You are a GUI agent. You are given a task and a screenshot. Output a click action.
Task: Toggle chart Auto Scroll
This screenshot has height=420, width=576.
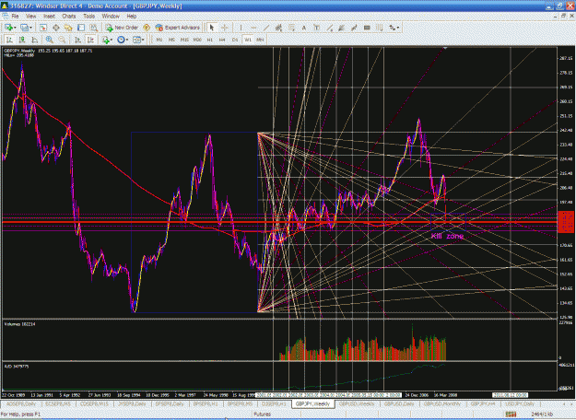[78, 40]
